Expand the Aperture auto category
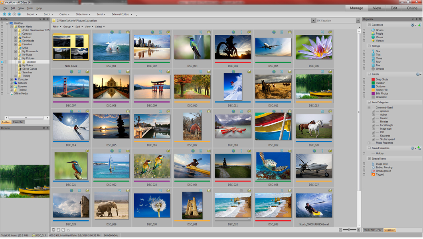This screenshot has height=239, width=423. 373,111
